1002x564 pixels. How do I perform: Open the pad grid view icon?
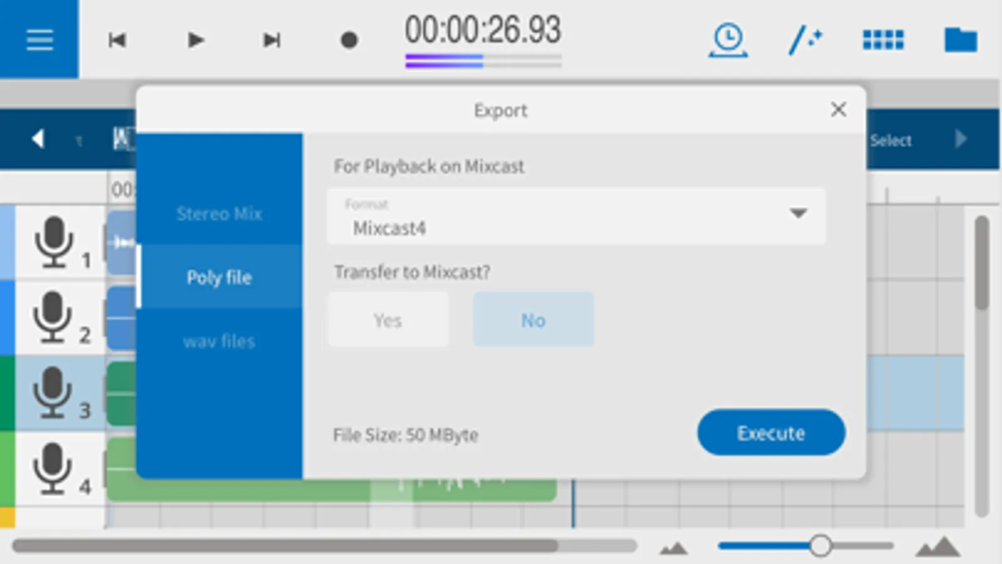pos(883,40)
